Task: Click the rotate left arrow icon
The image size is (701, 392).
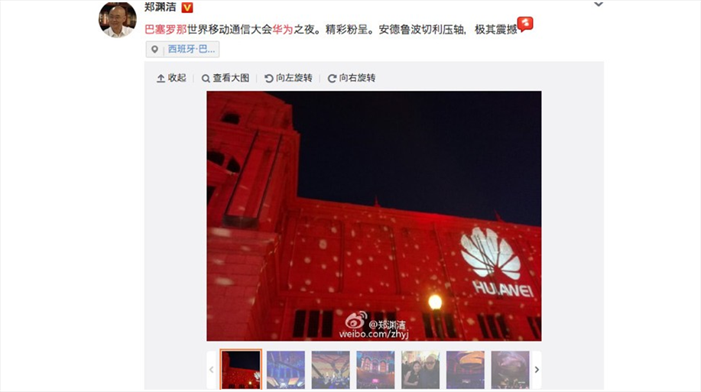Action: pos(268,78)
